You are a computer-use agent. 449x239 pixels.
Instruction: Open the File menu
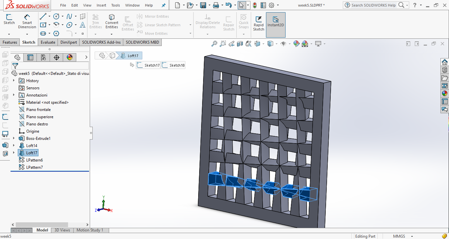(x=63, y=5)
